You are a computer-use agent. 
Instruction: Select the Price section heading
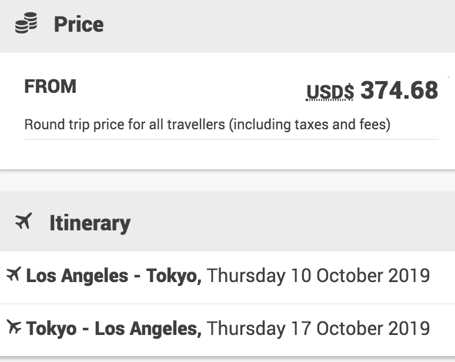[78, 24]
